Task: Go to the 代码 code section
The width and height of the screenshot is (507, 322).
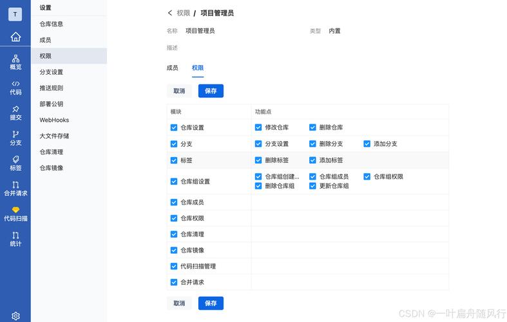Action: pyautogui.click(x=15, y=88)
